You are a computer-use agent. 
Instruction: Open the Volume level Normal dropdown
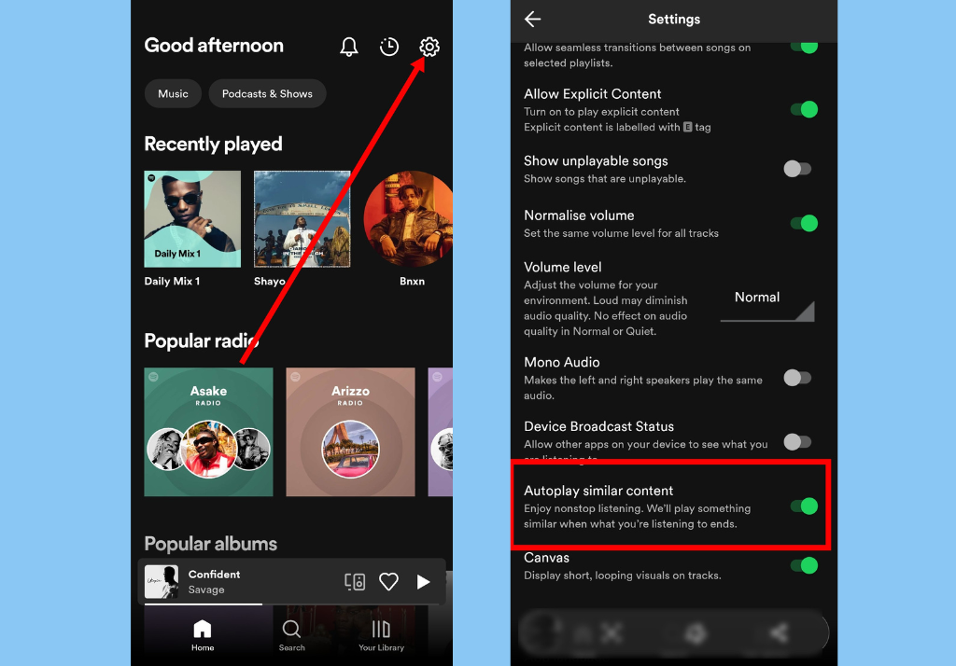[767, 303]
